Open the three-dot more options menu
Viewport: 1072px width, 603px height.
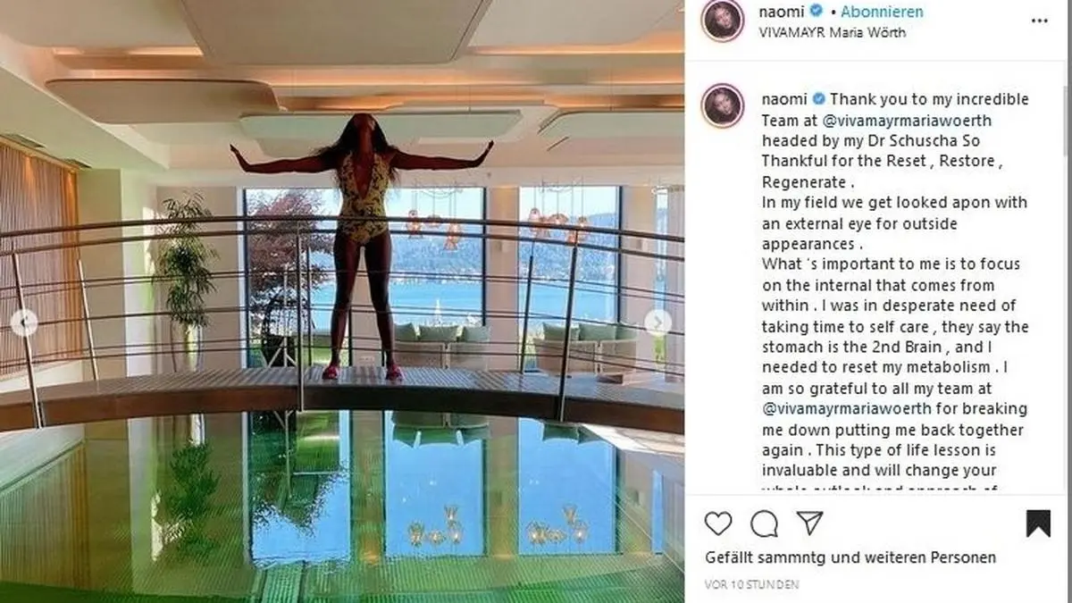click(1038, 19)
